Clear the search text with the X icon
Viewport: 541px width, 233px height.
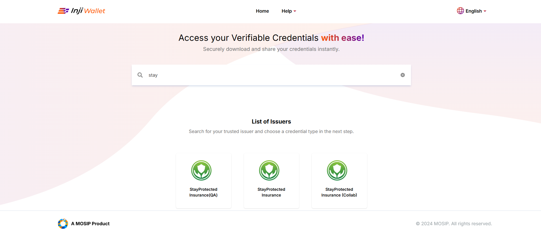click(403, 75)
